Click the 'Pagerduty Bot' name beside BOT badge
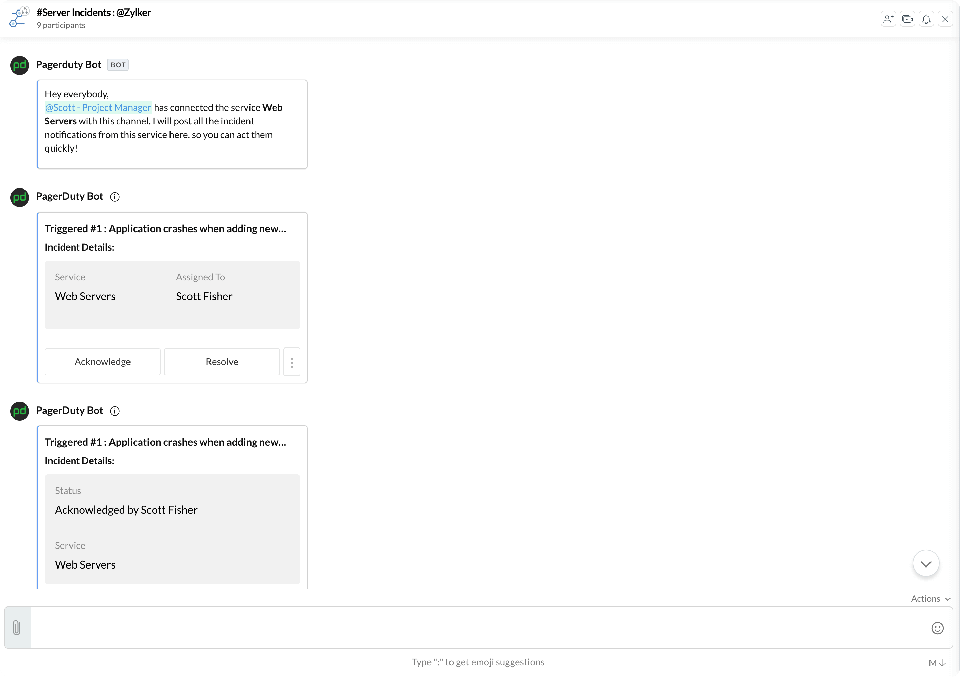Viewport: 960px width, 677px height. [68, 64]
